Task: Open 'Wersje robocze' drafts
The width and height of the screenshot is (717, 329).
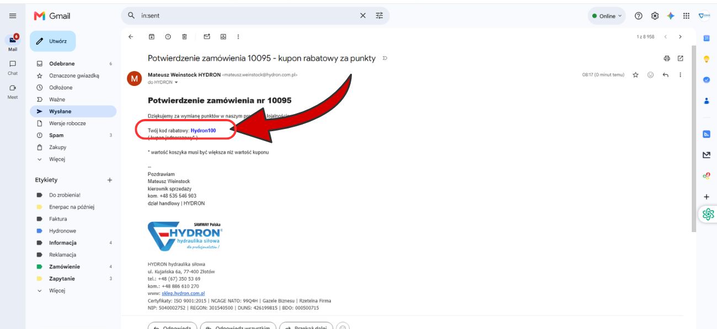Action: (73, 123)
